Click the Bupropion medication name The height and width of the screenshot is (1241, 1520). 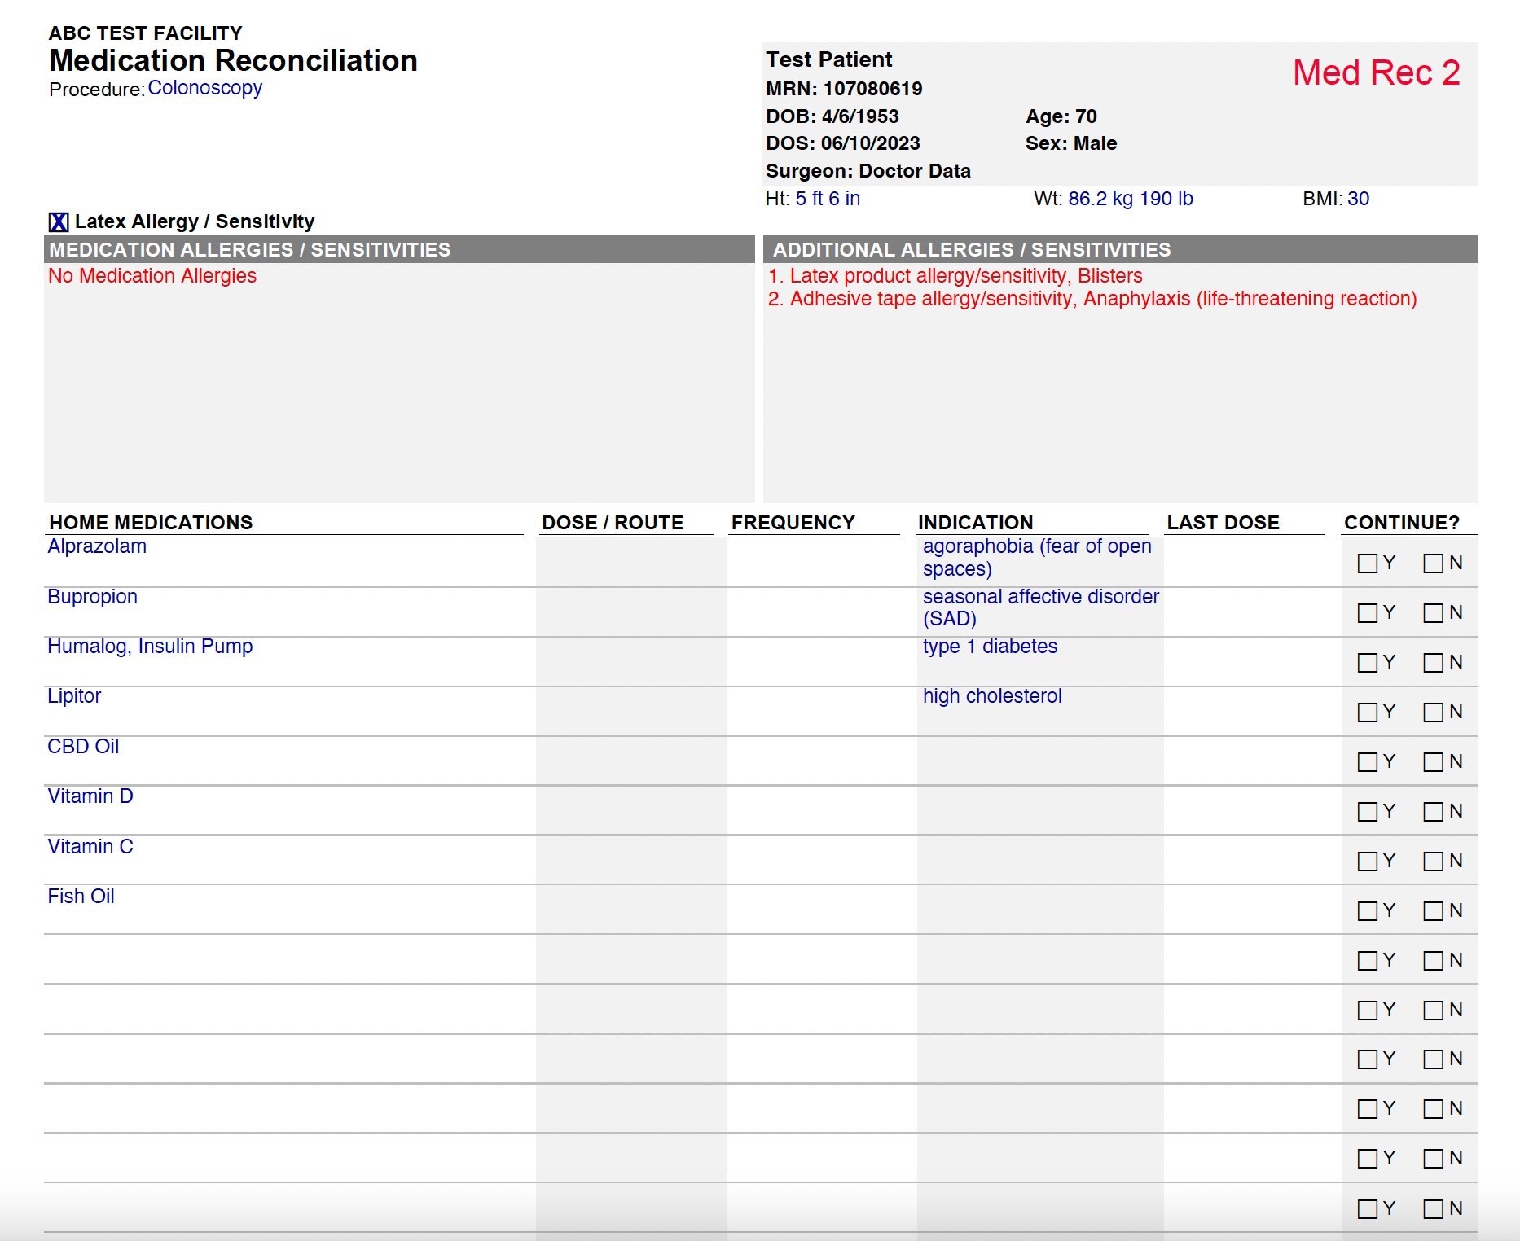pyautogui.click(x=92, y=597)
